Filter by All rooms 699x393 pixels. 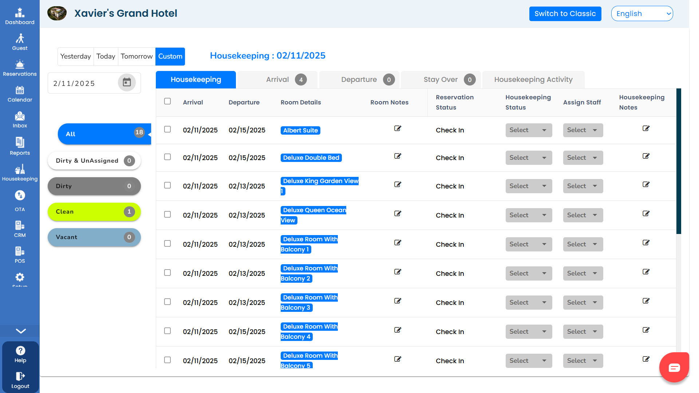[x=104, y=134]
